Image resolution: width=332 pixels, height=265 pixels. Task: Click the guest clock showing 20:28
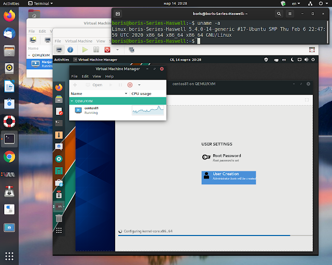pyautogui.click(x=186, y=60)
